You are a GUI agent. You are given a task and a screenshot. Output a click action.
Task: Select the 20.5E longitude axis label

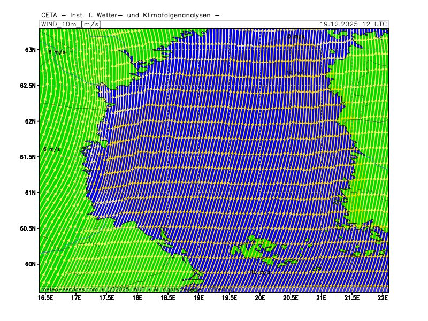(x=291, y=297)
